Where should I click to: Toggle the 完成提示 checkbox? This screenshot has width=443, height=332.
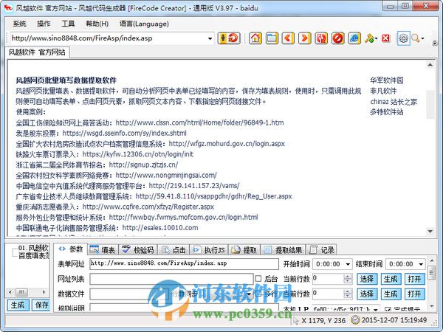(388, 310)
